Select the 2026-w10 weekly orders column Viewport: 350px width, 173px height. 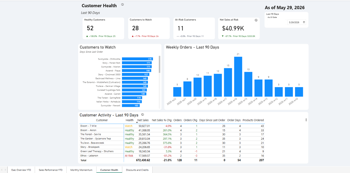pos(299,92)
